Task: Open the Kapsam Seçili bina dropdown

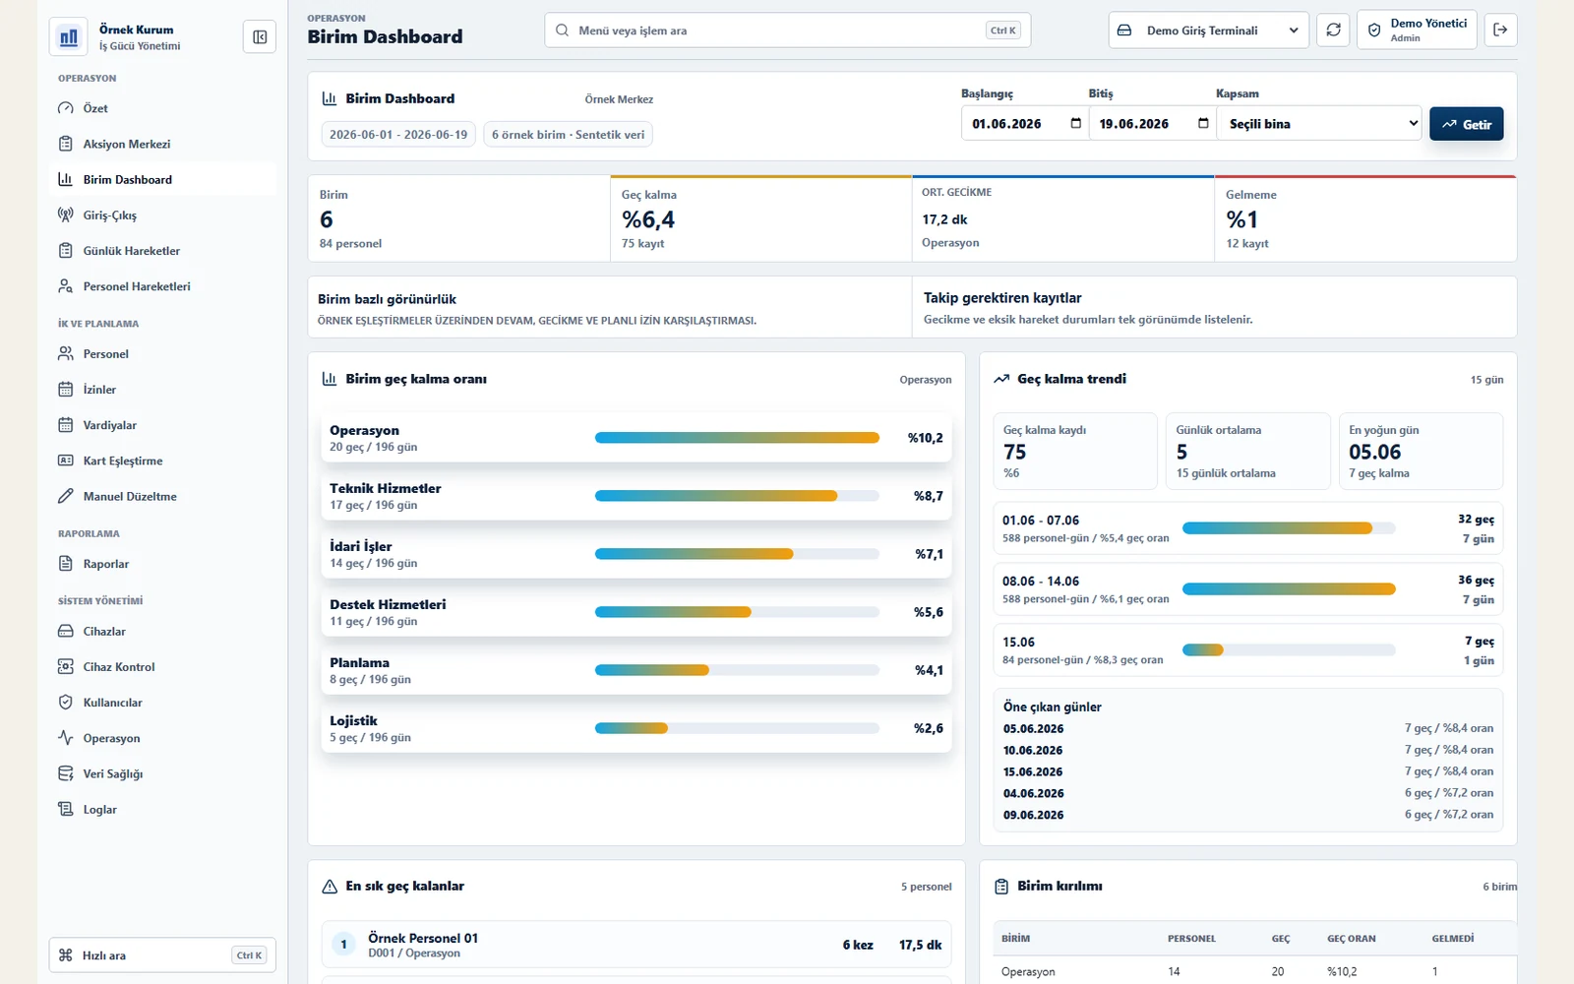Action: 1319,124
